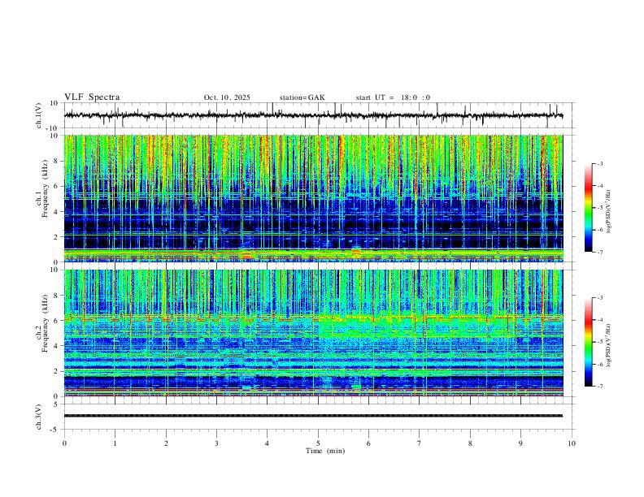Viewport: 644px width, 497px height.
Task: Click the 8 kHz tick on ch.1 frequency axis
Action: coord(57,161)
